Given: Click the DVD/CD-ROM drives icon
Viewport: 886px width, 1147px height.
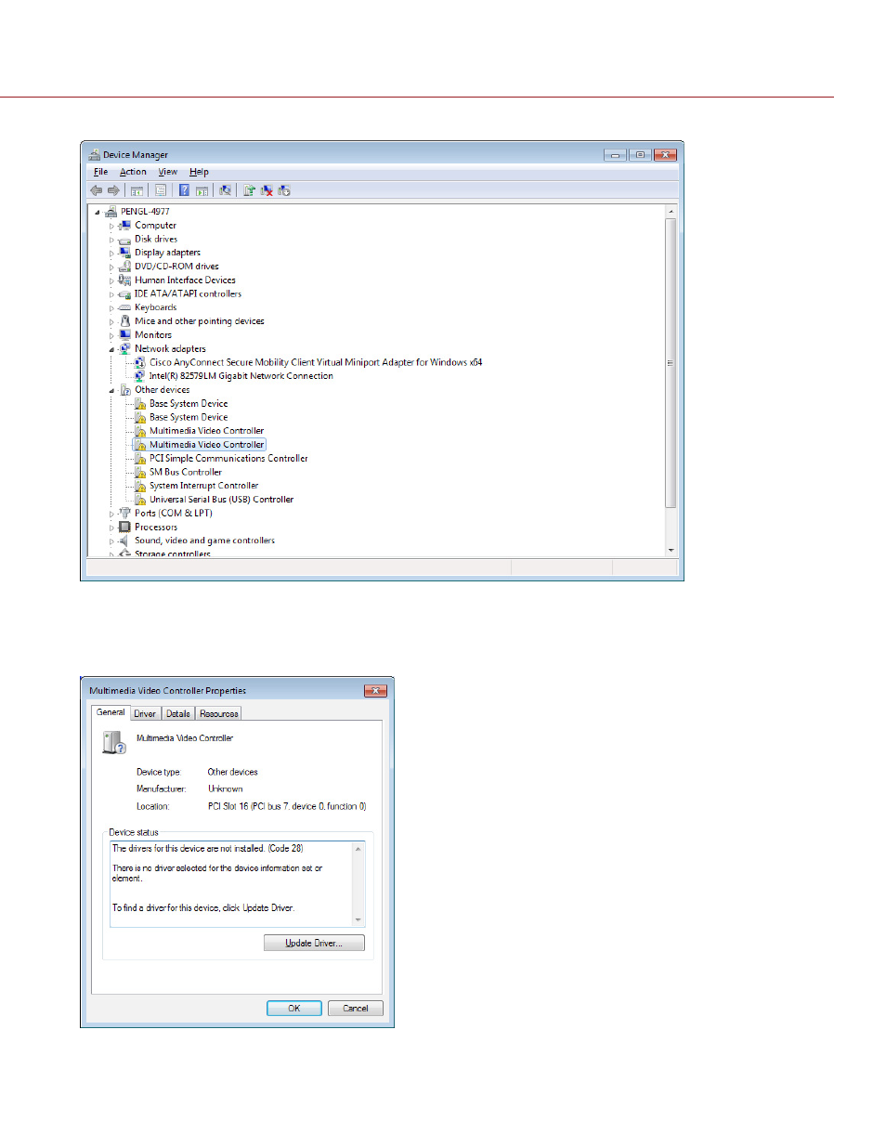Looking at the screenshot, I should (124, 267).
